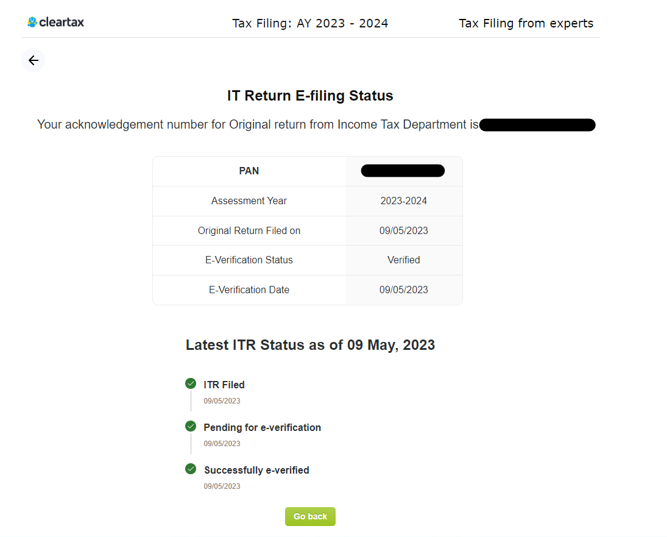
Task: Open Tax Filing from experts
Action: [x=526, y=23]
